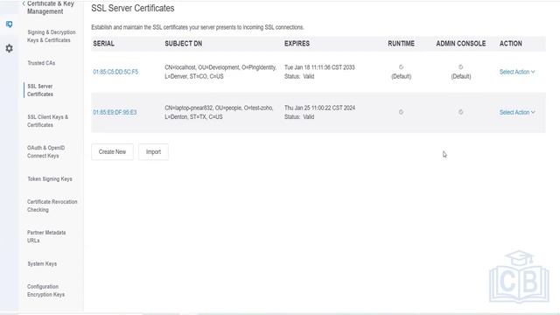Screen dimensions: 560x315
Task: Click the SSL Server Certificates page heading
Action: point(133,8)
